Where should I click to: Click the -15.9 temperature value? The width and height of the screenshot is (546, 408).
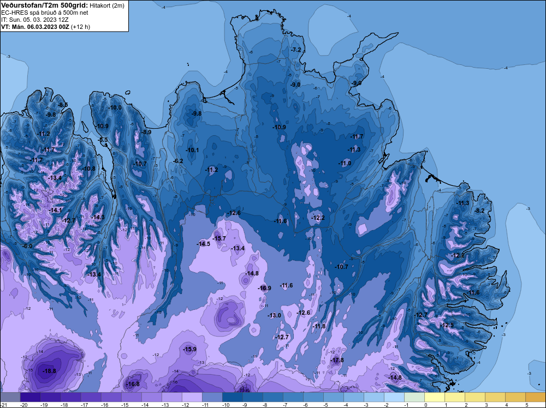click(190, 349)
